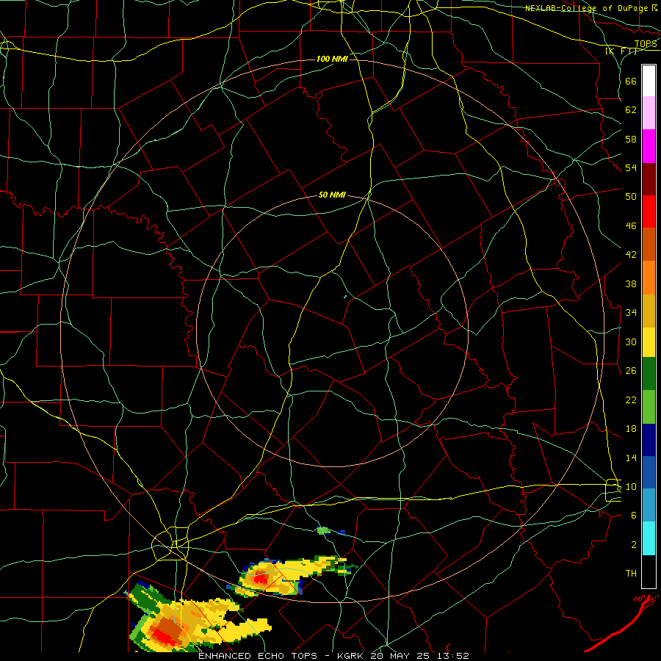This screenshot has height=661, width=661.
Task: Click the 62 legend value
Action: point(631,110)
